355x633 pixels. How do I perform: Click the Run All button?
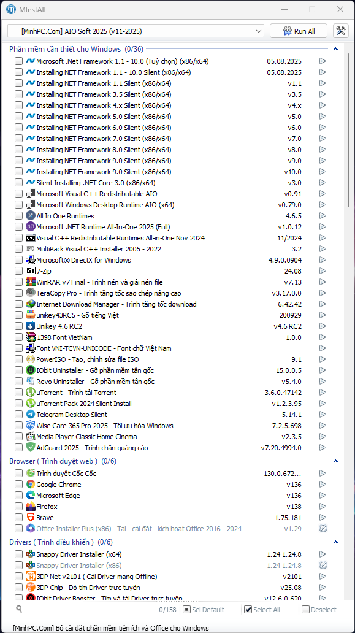[299, 31]
